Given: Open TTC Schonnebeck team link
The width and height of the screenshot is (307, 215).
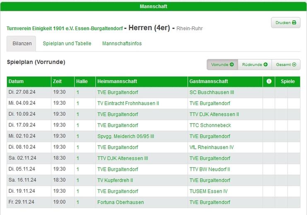Looking at the screenshot, I should [210, 125].
